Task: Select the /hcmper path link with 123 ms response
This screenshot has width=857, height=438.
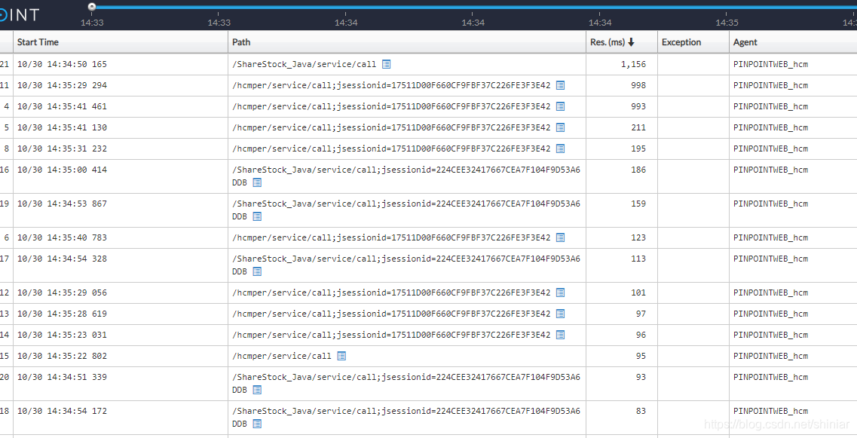Action: point(392,237)
